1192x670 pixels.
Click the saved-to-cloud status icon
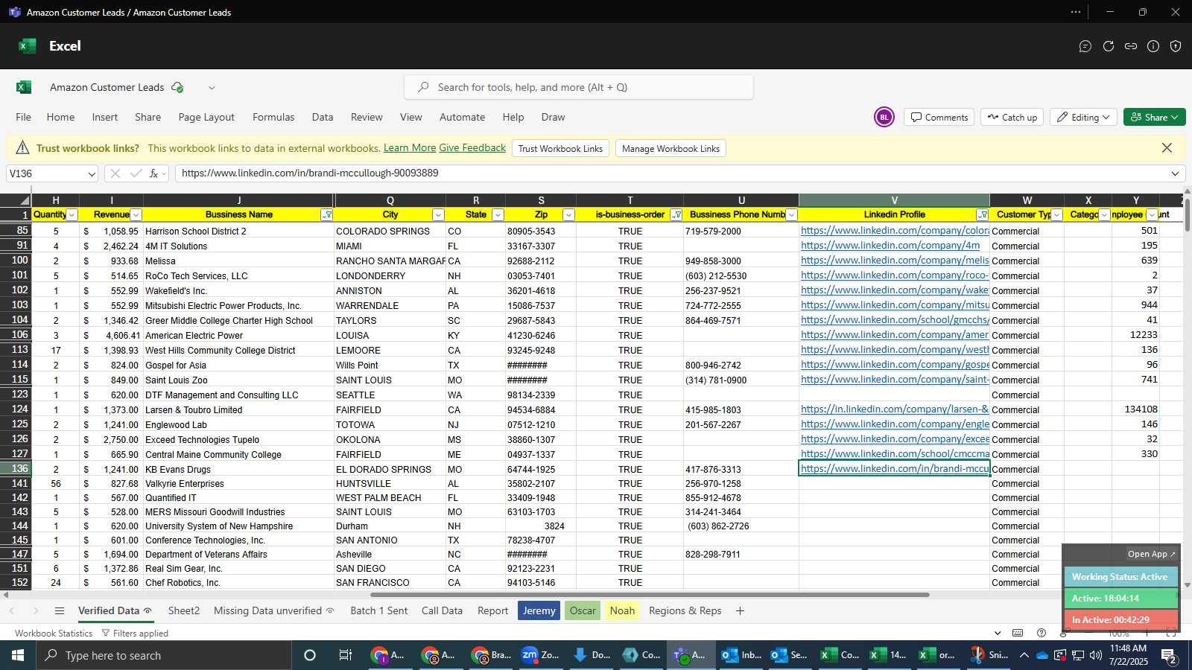pos(177,87)
